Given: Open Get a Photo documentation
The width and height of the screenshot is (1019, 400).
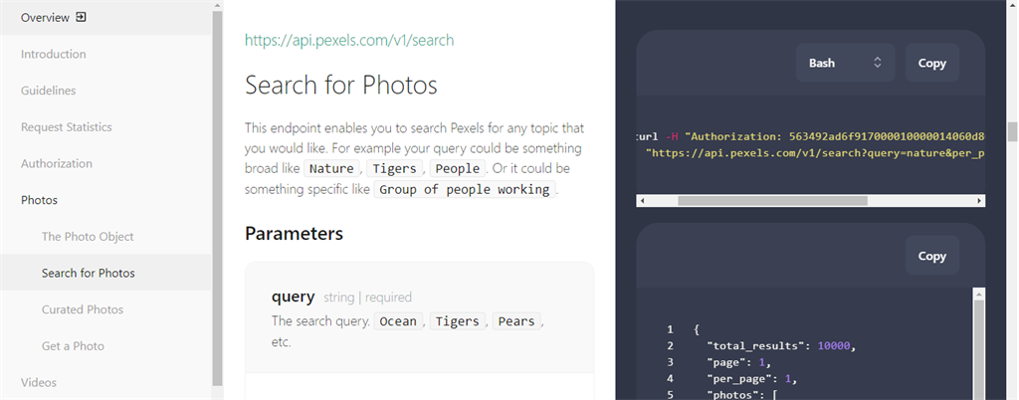Looking at the screenshot, I should coord(73,346).
